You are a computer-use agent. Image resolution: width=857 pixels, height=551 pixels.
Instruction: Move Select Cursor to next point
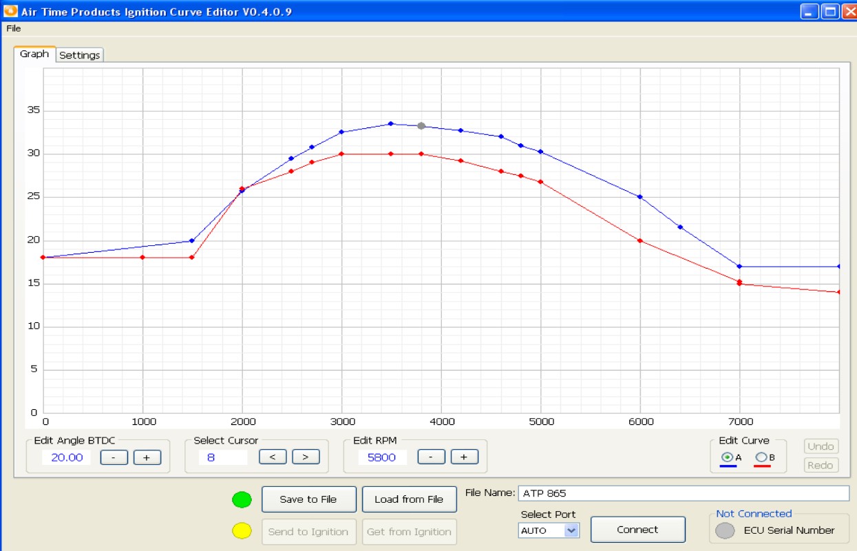click(x=306, y=457)
